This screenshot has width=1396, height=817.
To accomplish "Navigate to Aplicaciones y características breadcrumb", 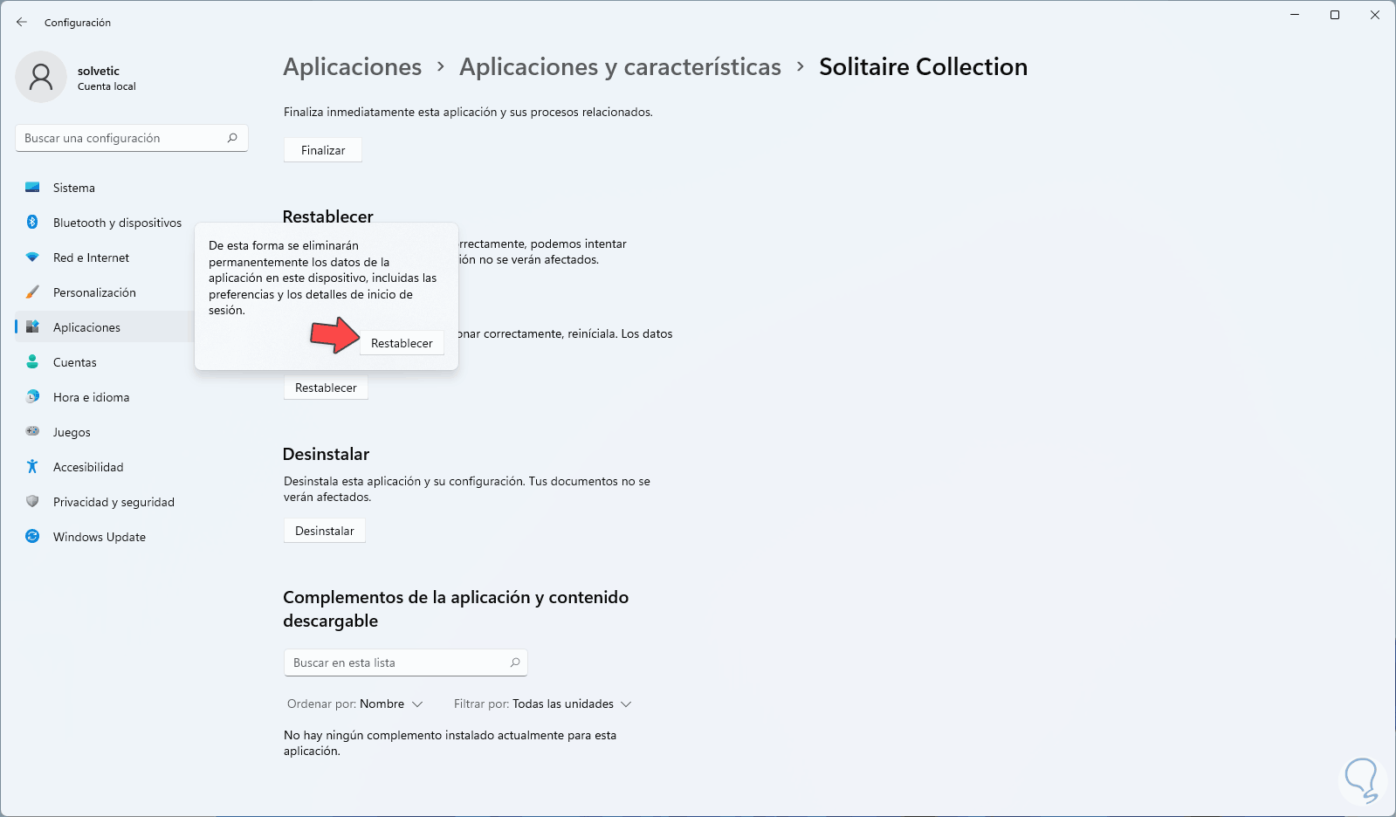I will point(621,67).
